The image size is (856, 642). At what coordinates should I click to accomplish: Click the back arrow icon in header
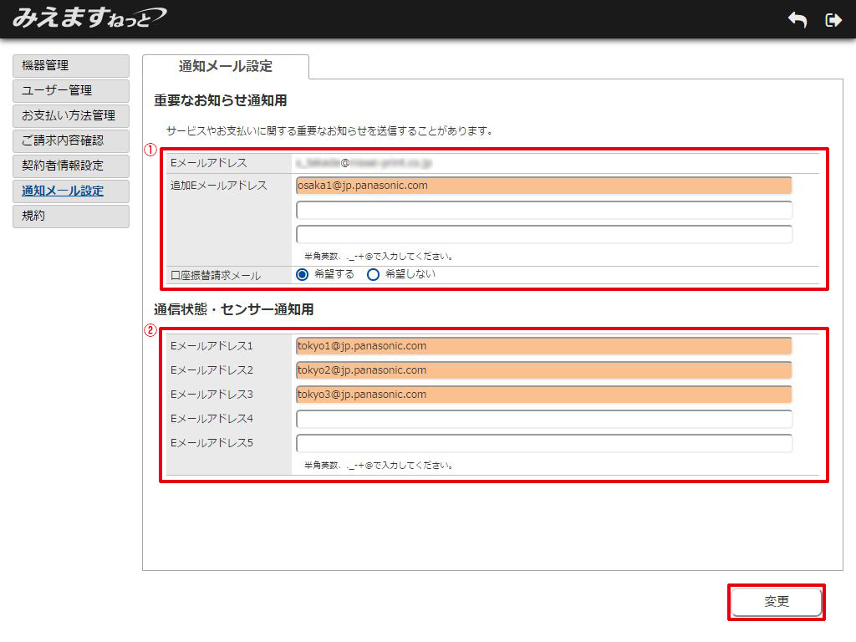point(797,20)
